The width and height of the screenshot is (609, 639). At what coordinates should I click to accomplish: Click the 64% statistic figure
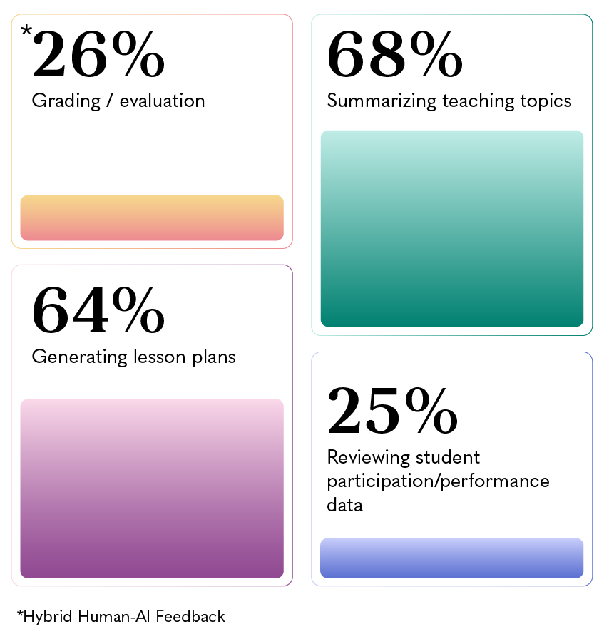pos(98,312)
